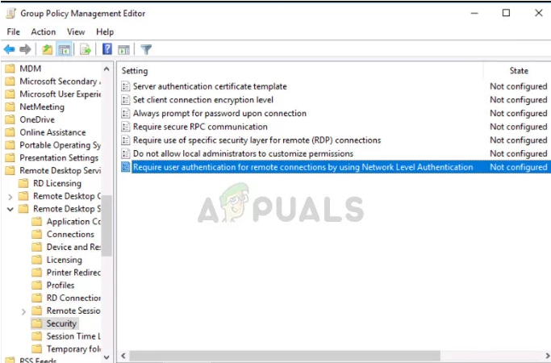Click the tree pane scroll up arrow
The image size is (551, 363).
point(106,69)
